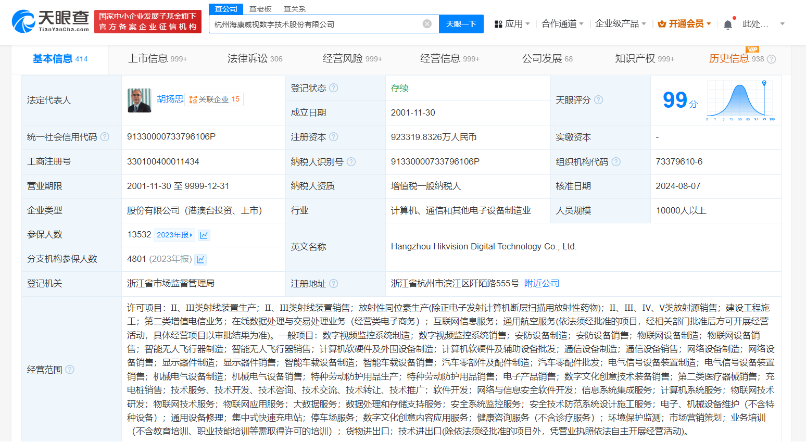Click help icon beside 纳税人识别号
Image resolution: width=806 pixels, height=442 pixels.
tap(351, 162)
